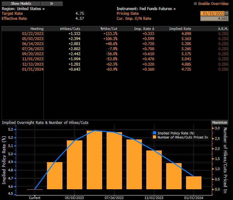Click the -7.9% cut probability cell
The width and height of the screenshot is (233, 200).
[x=113, y=49]
